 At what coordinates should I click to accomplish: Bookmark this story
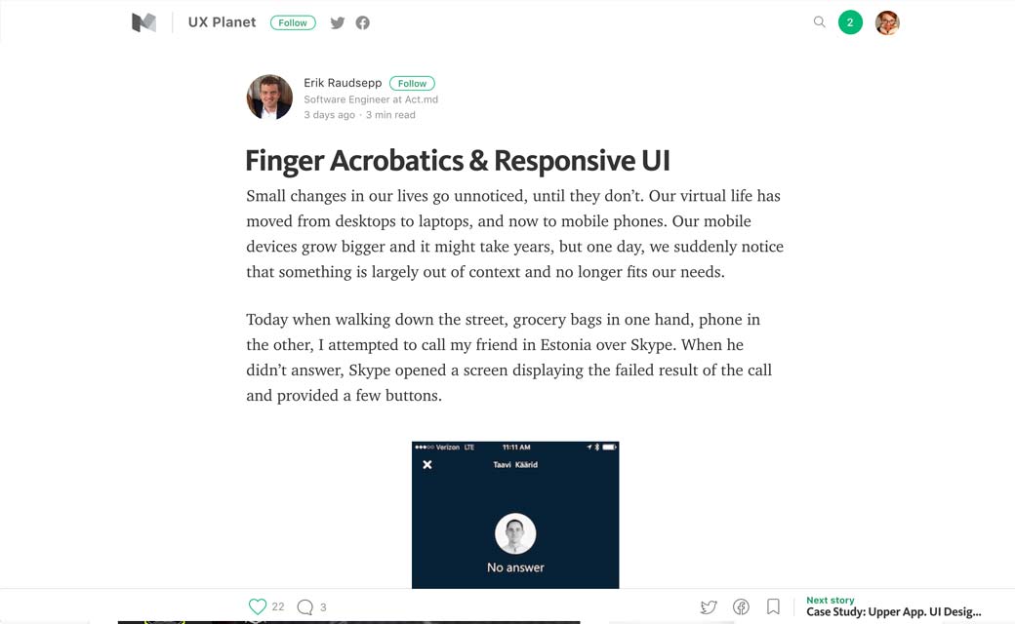pyautogui.click(x=773, y=606)
